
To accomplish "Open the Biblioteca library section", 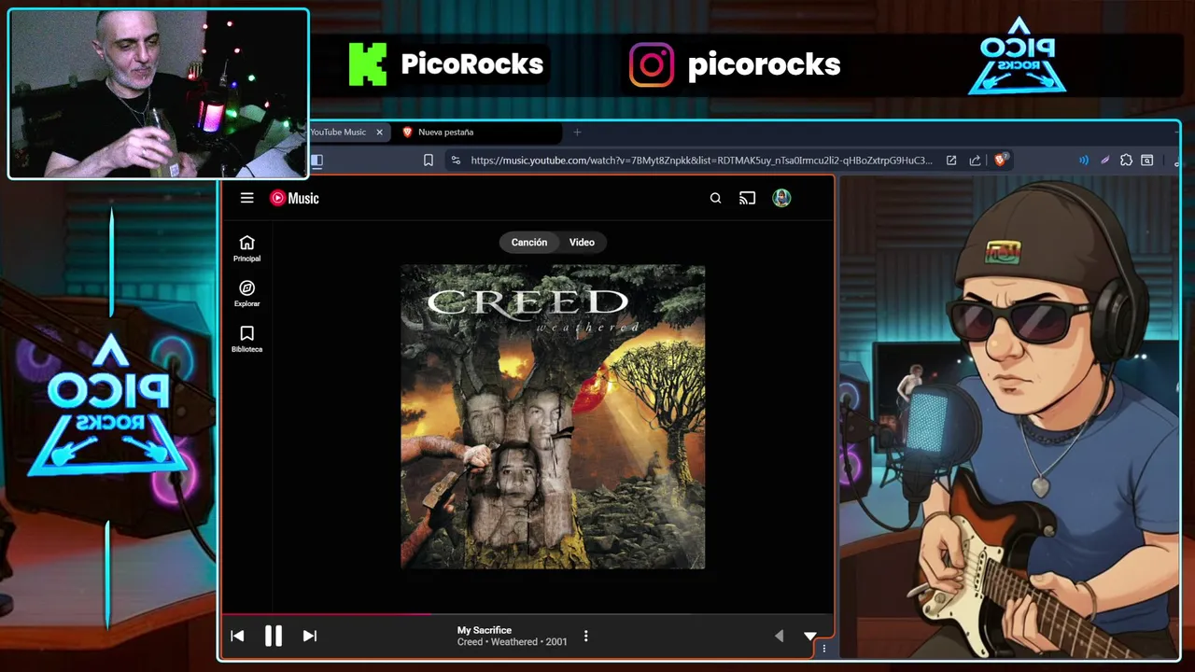I will click(x=246, y=339).
